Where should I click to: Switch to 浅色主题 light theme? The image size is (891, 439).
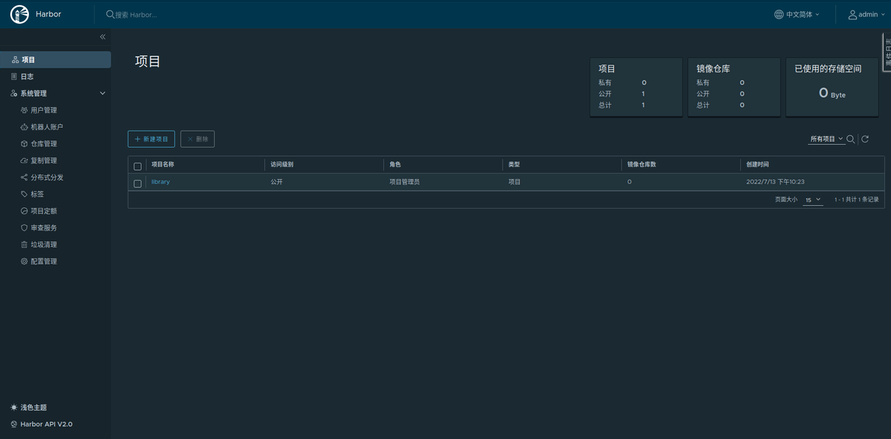33,408
